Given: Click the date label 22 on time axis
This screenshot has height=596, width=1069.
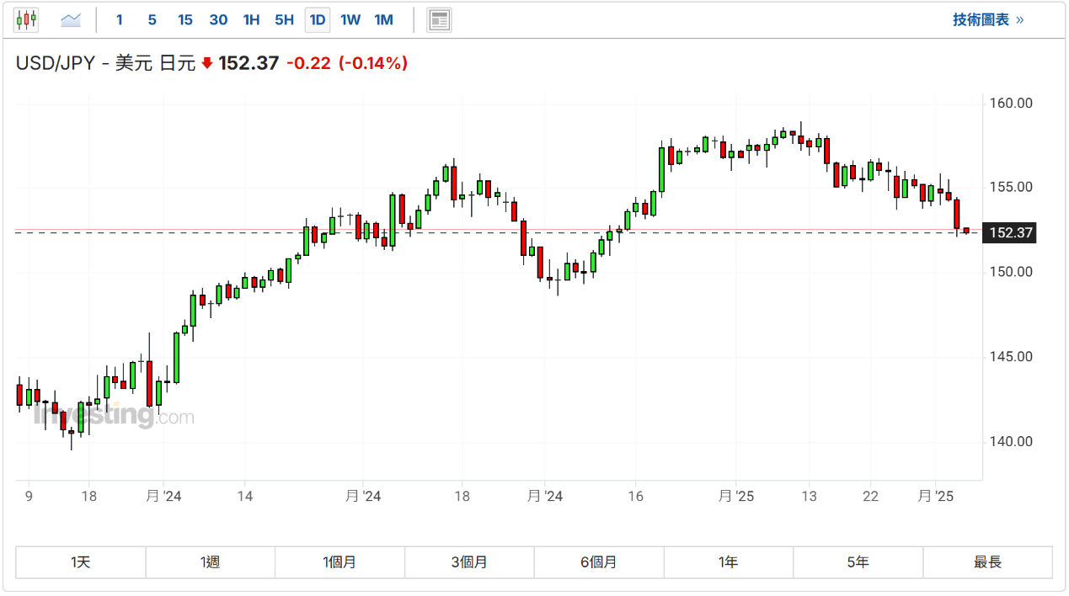Looking at the screenshot, I should [871, 497].
